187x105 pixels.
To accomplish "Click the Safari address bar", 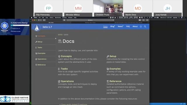I will tap(90, 20).
